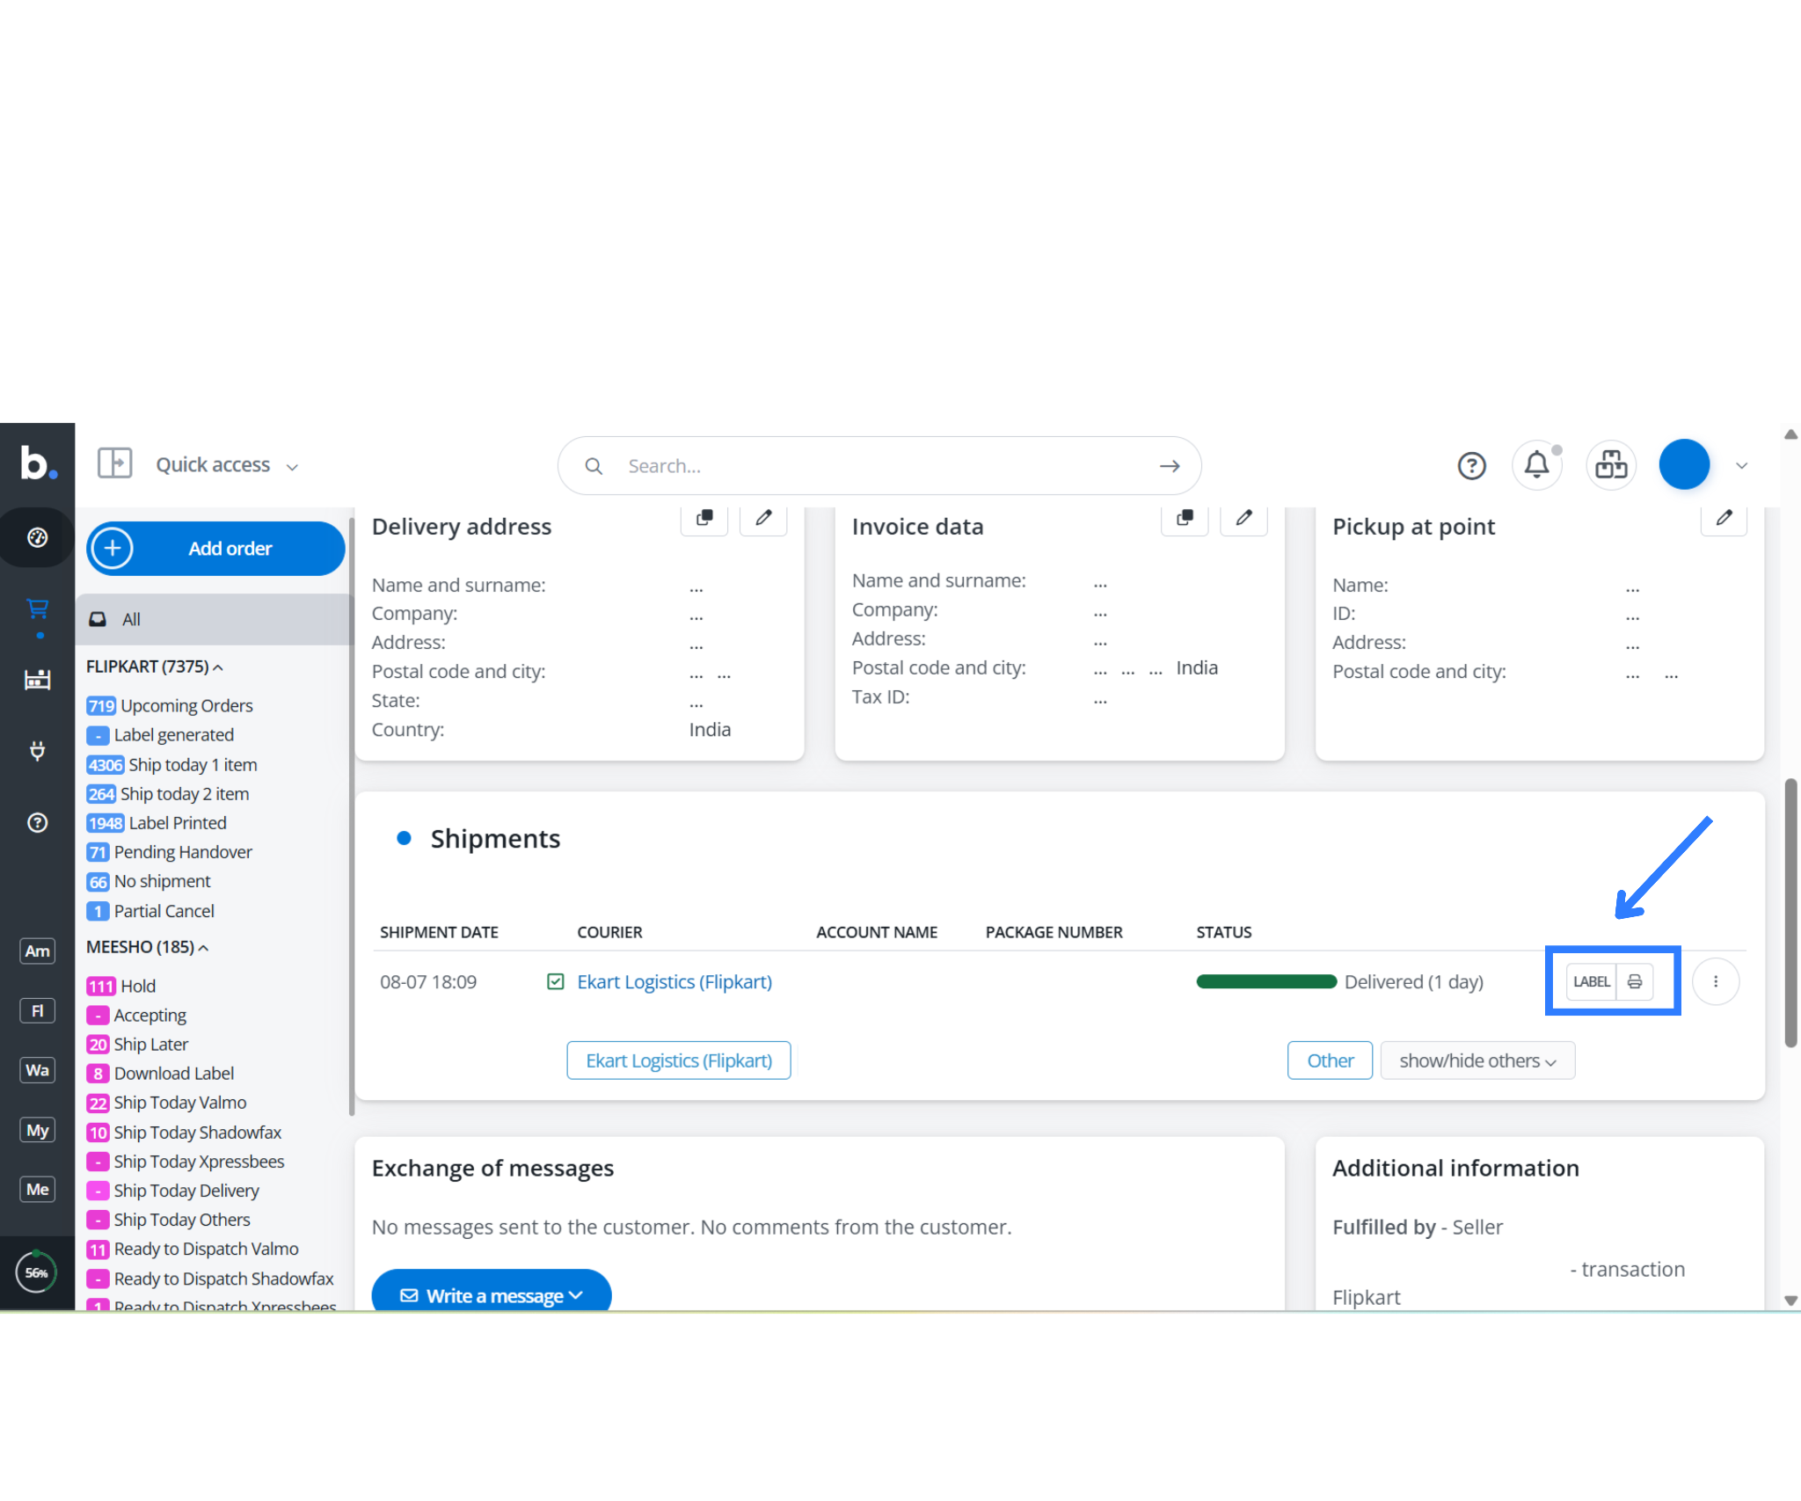Open the shopping cart orders icon in sidebar
Screen dimensions: 1801x1501
[x=37, y=608]
